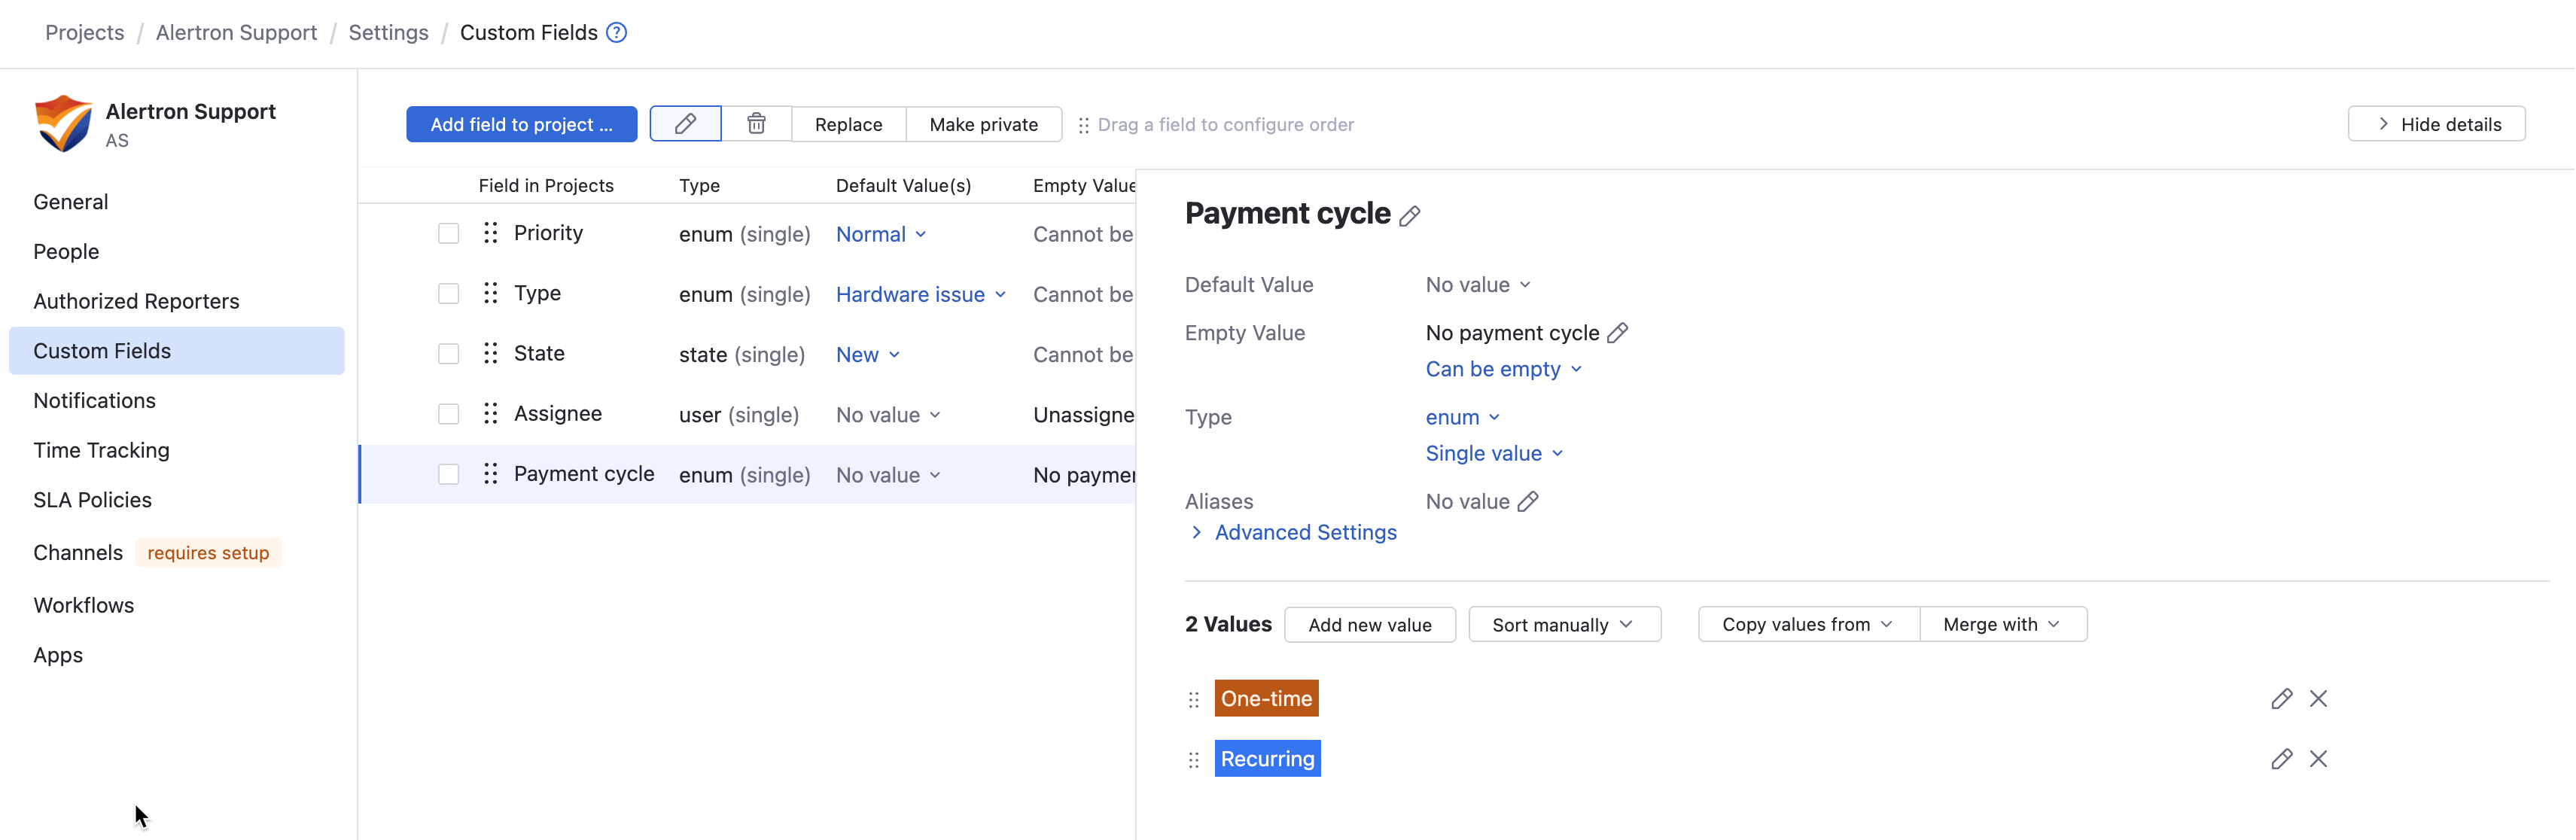
Task: Click the Add field to project button
Action: [x=521, y=124]
